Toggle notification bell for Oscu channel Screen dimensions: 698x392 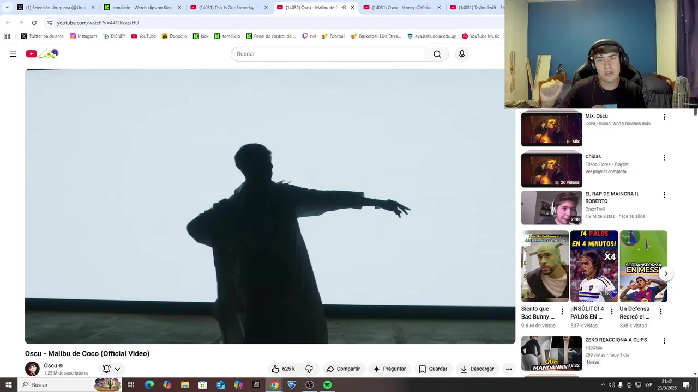click(106, 369)
